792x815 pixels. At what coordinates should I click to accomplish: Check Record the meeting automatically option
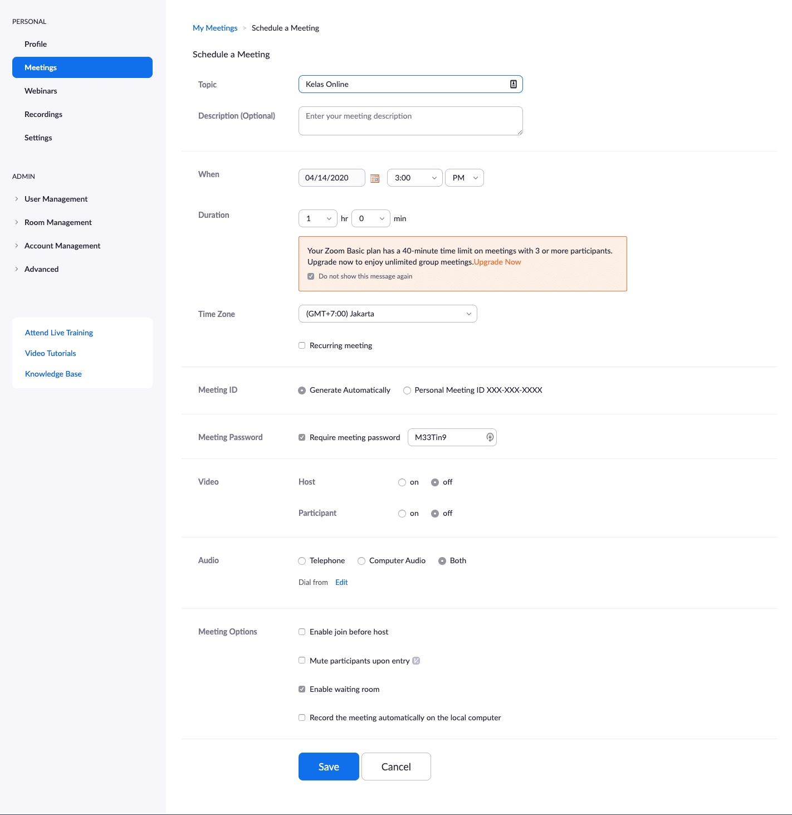(302, 718)
